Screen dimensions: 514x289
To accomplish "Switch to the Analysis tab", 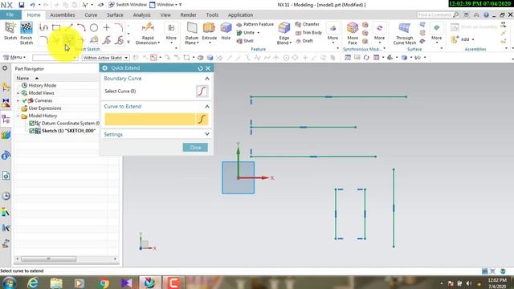I will (x=142, y=14).
